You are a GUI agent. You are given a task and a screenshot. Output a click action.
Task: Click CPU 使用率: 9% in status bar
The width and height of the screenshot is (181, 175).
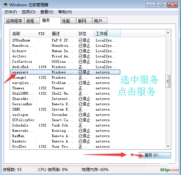[x=53, y=170]
